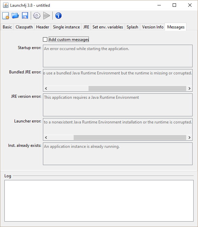Click right scroll arrow in Bundled JRE error box
This screenshot has height=227, width=198.
tap(189, 88)
